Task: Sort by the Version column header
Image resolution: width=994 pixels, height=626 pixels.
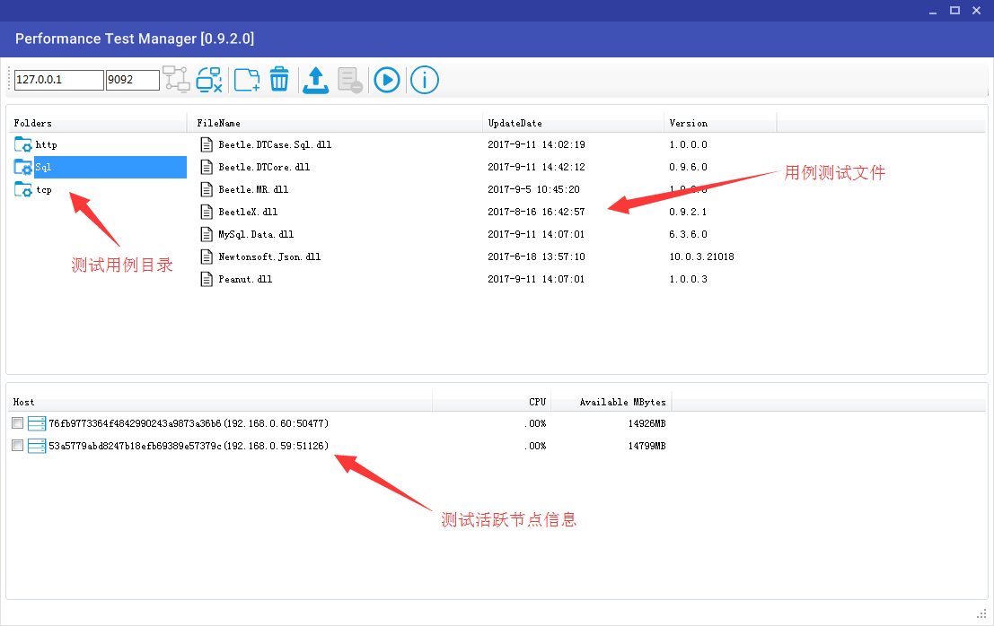Action: coord(720,124)
